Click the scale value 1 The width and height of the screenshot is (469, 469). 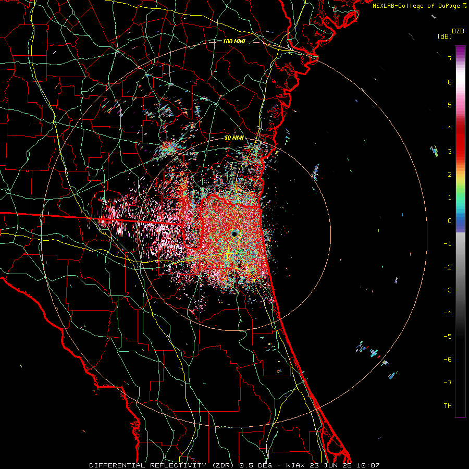click(450, 198)
